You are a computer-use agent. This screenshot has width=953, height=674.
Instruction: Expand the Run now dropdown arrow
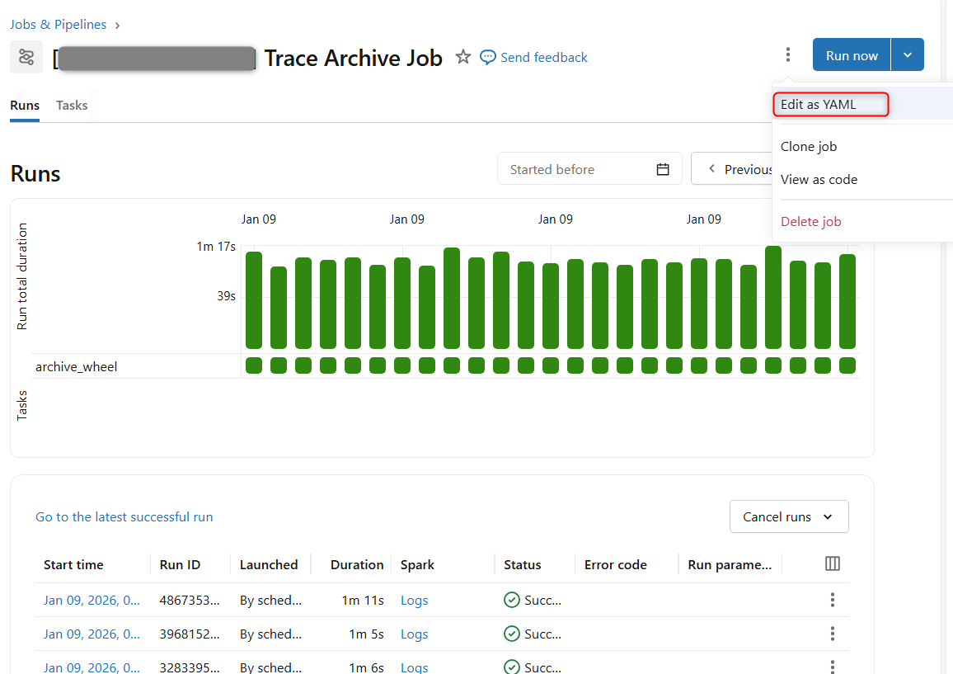(x=908, y=54)
